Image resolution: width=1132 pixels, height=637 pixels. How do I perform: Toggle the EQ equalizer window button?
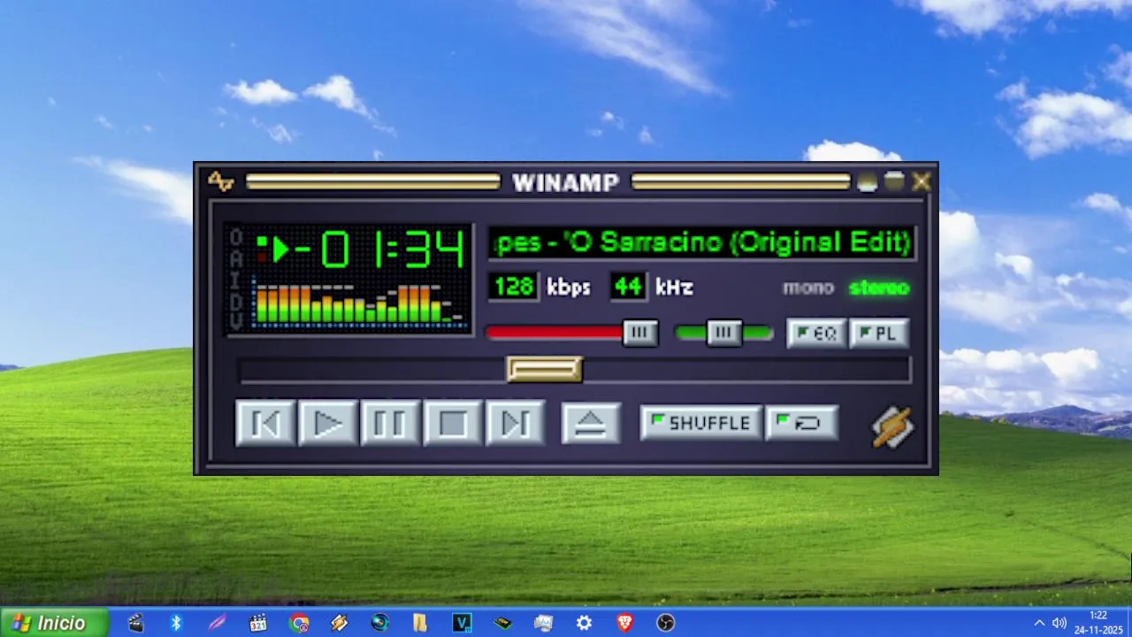pos(816,334)
